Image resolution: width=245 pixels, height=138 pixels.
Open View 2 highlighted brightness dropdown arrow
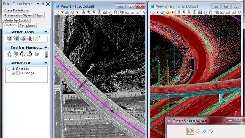[173, 12]
